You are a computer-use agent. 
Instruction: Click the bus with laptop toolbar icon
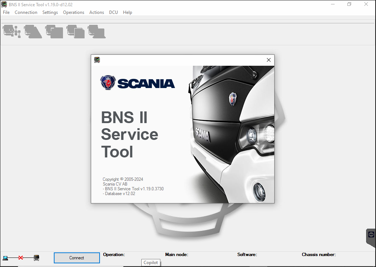(97, 31)
